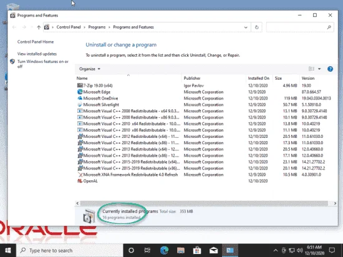
Task: Select the 7-Zip 19.00 (x64) entry
Action: [98, 85]
